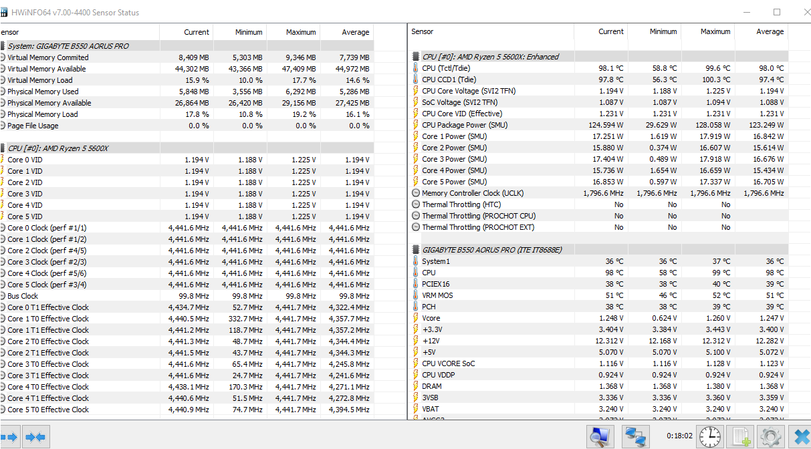
Task: Select the Page File Usage row
Action: pyautogui.click(x=187, y=126)
